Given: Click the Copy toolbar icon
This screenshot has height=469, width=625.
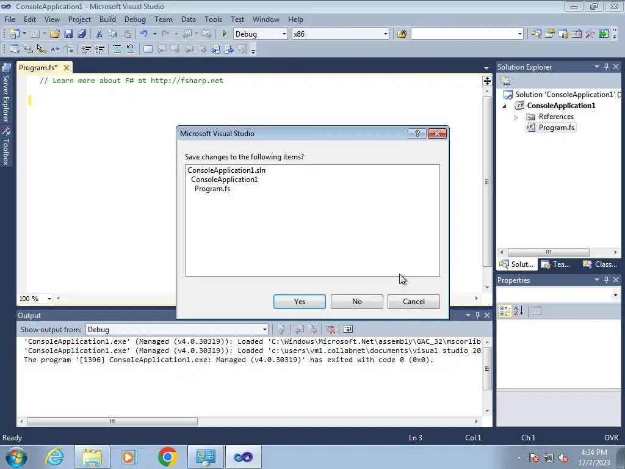Looking at the screenshot, I should click(x=112, y=34).
